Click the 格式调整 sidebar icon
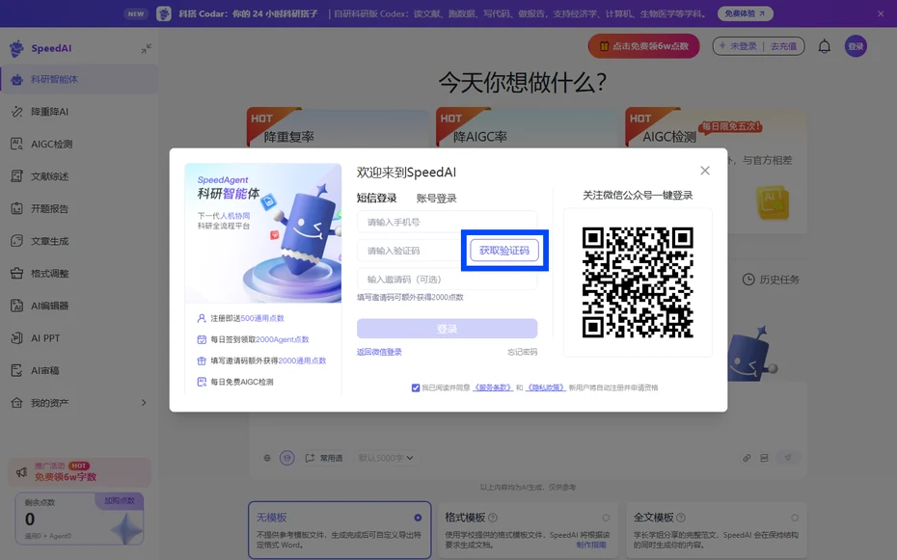897x560 pixels. [16, 273]
